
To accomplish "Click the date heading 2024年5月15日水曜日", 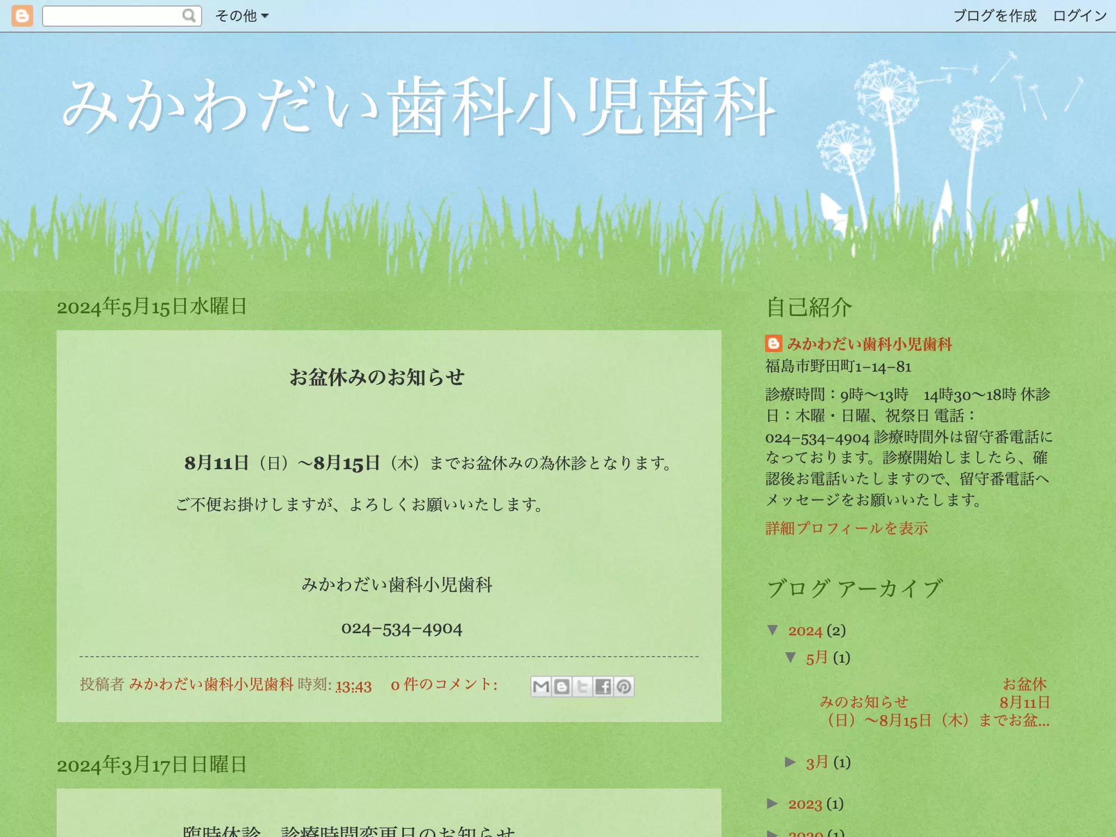I will pyautogui.click(x=152, y=307).
